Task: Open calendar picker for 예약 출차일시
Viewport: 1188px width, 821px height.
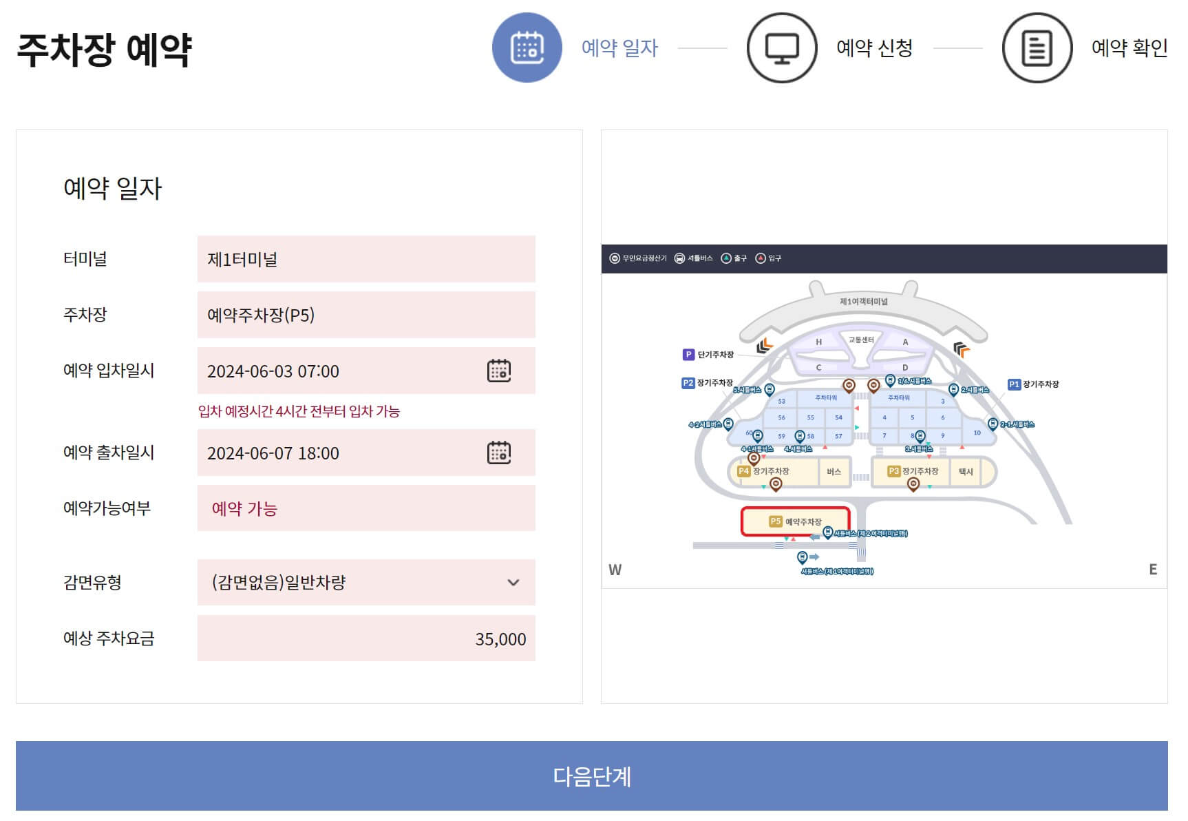Action: [x=499, y=453]
